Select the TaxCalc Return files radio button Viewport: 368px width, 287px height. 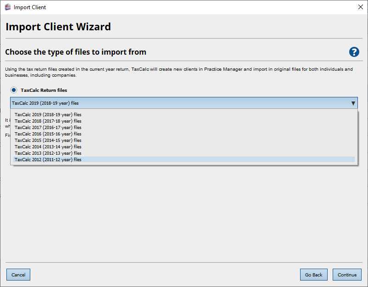[x=14, y=90]
